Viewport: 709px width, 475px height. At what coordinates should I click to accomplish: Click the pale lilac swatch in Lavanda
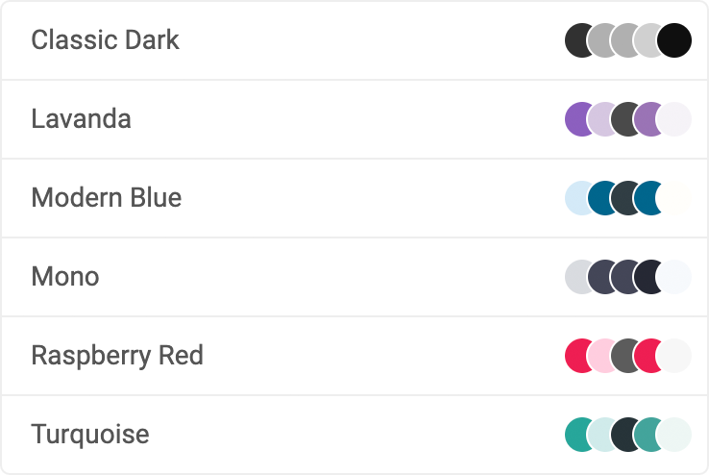[x=600, y=119]
